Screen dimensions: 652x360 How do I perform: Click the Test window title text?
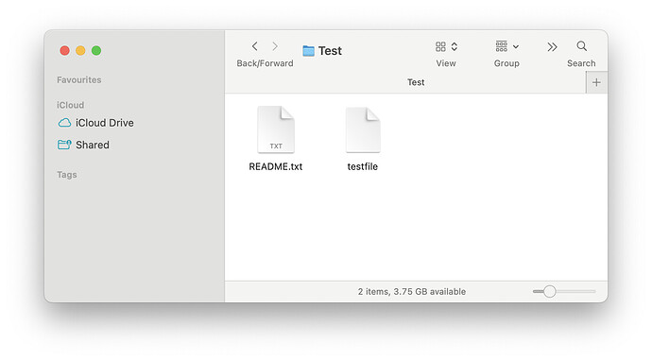click(330, 51)
